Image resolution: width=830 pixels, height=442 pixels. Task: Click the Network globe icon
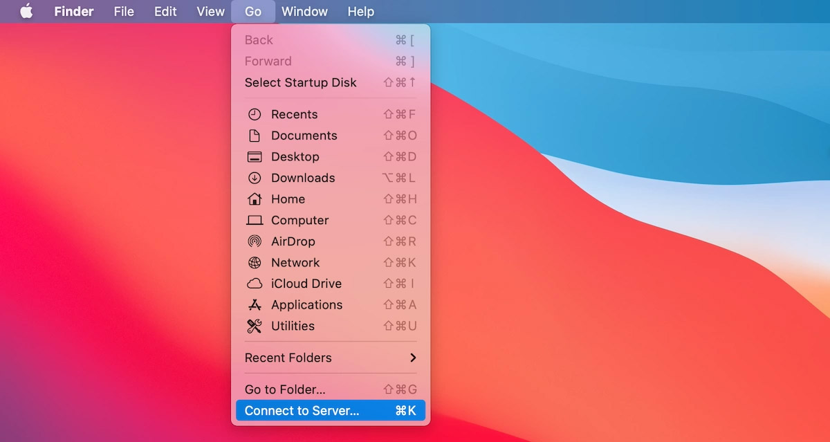255,263
